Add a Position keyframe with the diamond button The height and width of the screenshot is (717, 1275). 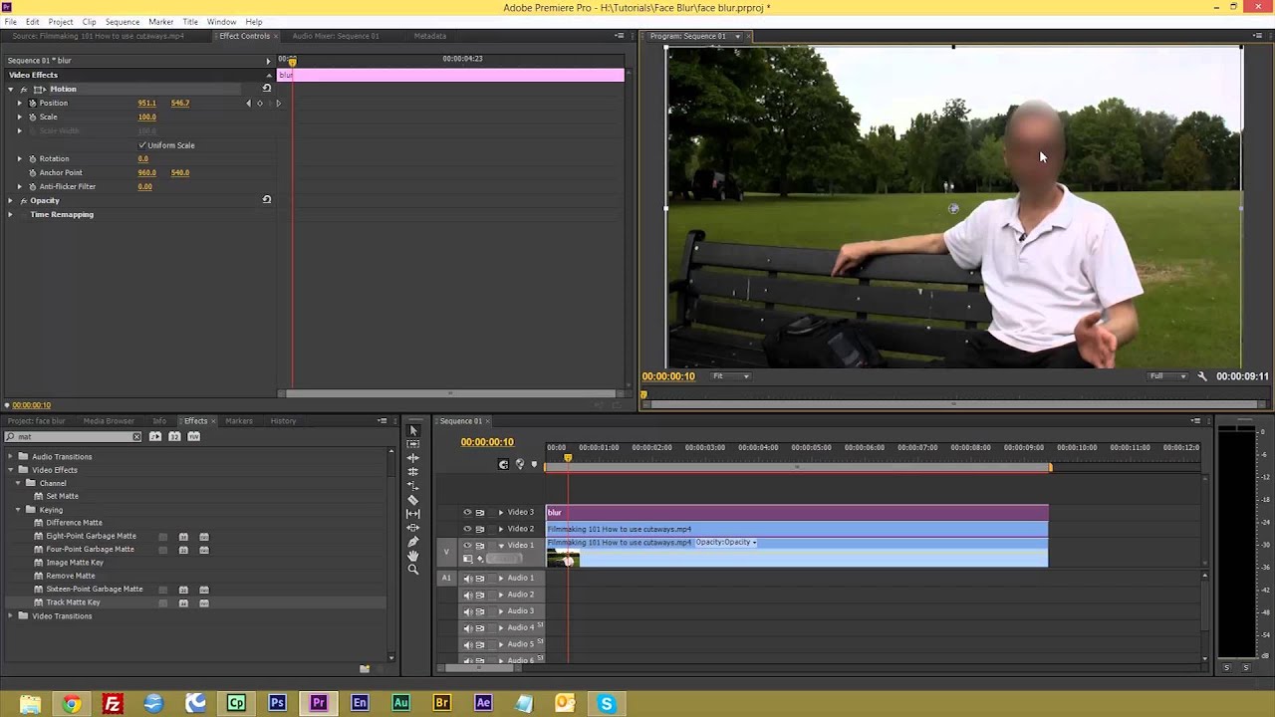click(x=260, y=103)
